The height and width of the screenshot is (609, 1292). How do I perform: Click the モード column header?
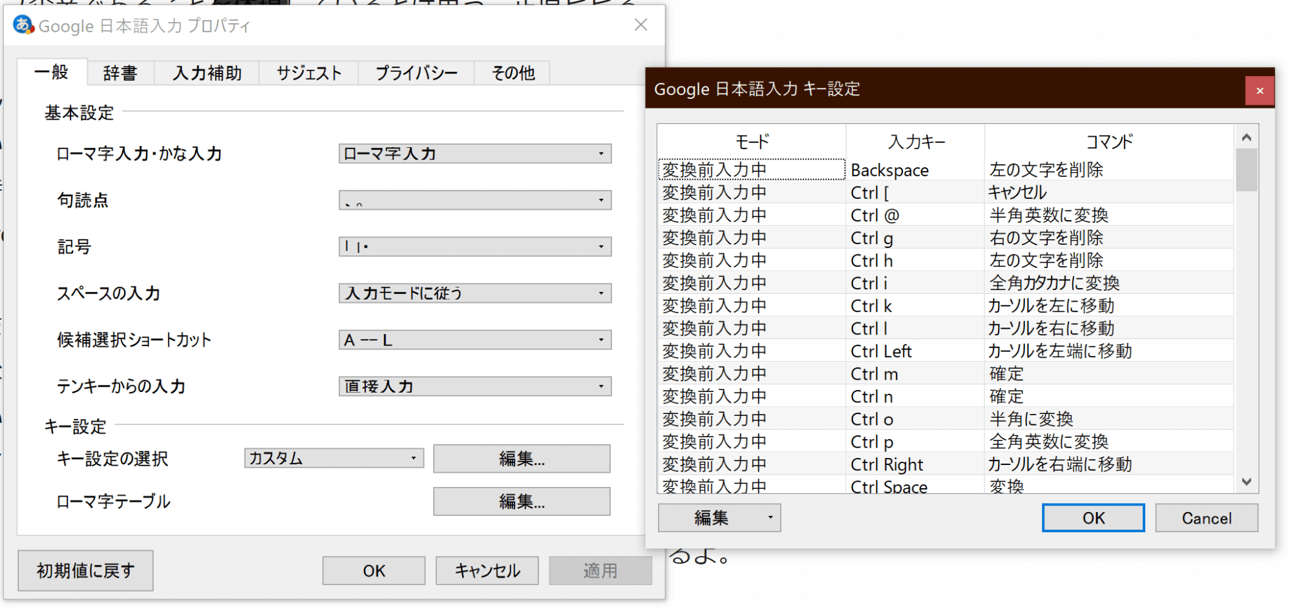tap(752, 141)
